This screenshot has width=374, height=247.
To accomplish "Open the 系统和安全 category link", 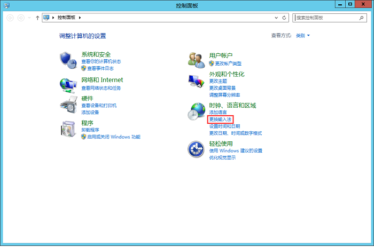I will (x=96, y=54).
